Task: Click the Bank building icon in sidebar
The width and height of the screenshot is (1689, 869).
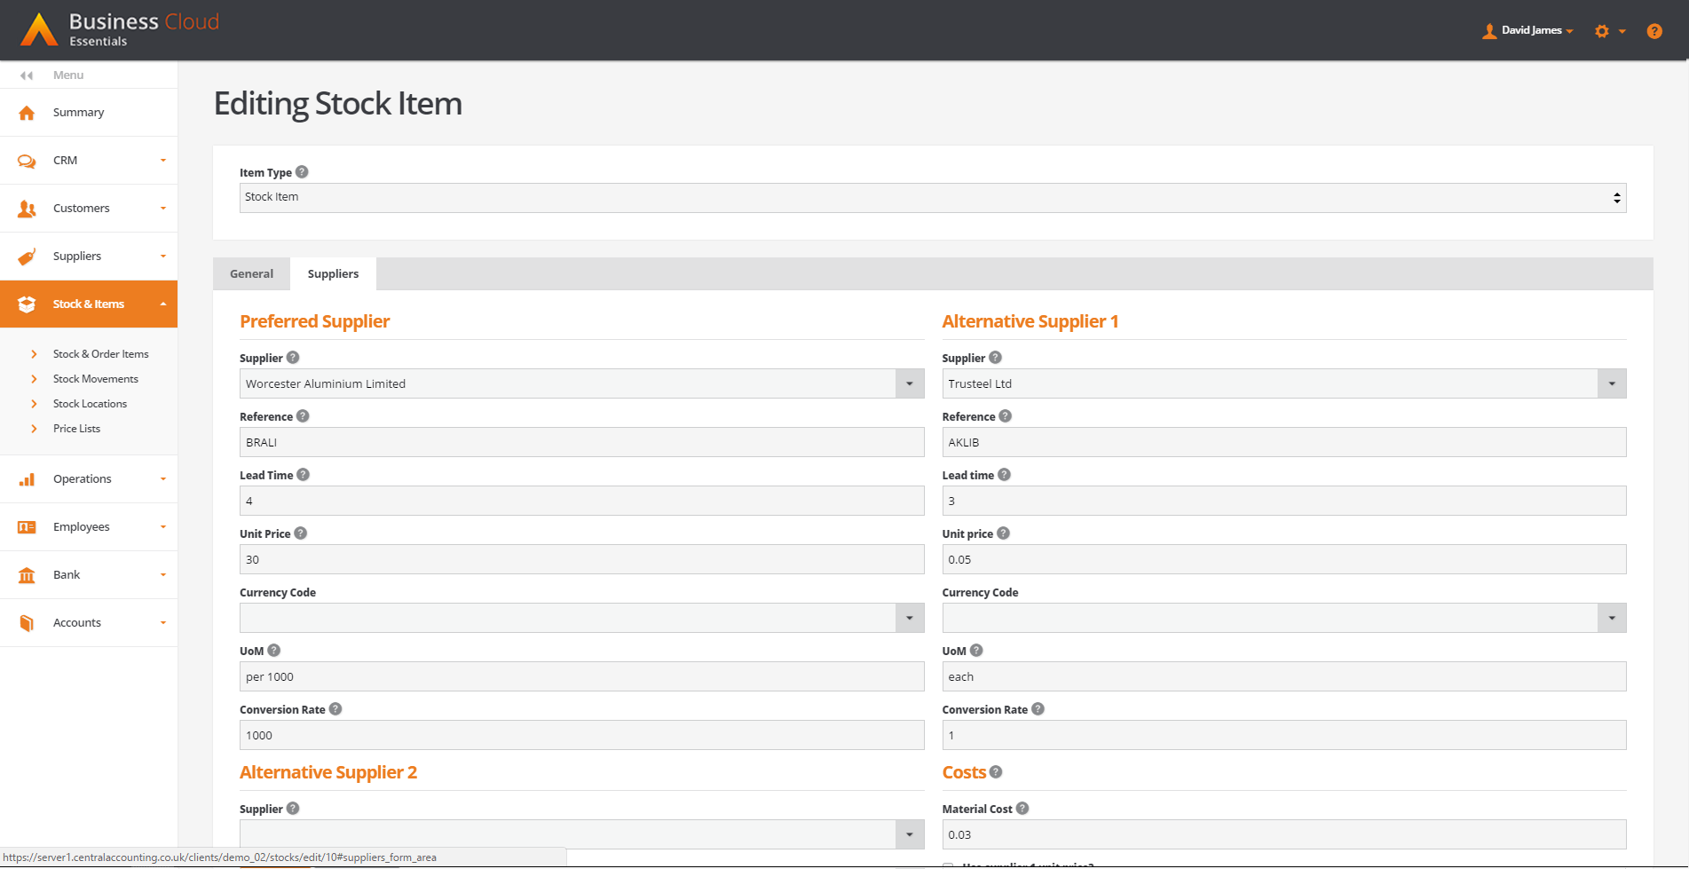Action: (x=27, y=575)
